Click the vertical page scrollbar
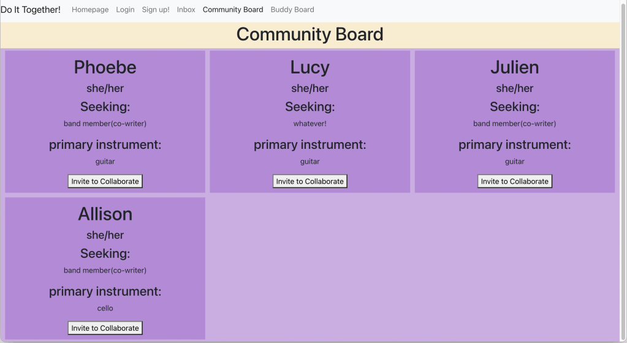 [623, 123]
